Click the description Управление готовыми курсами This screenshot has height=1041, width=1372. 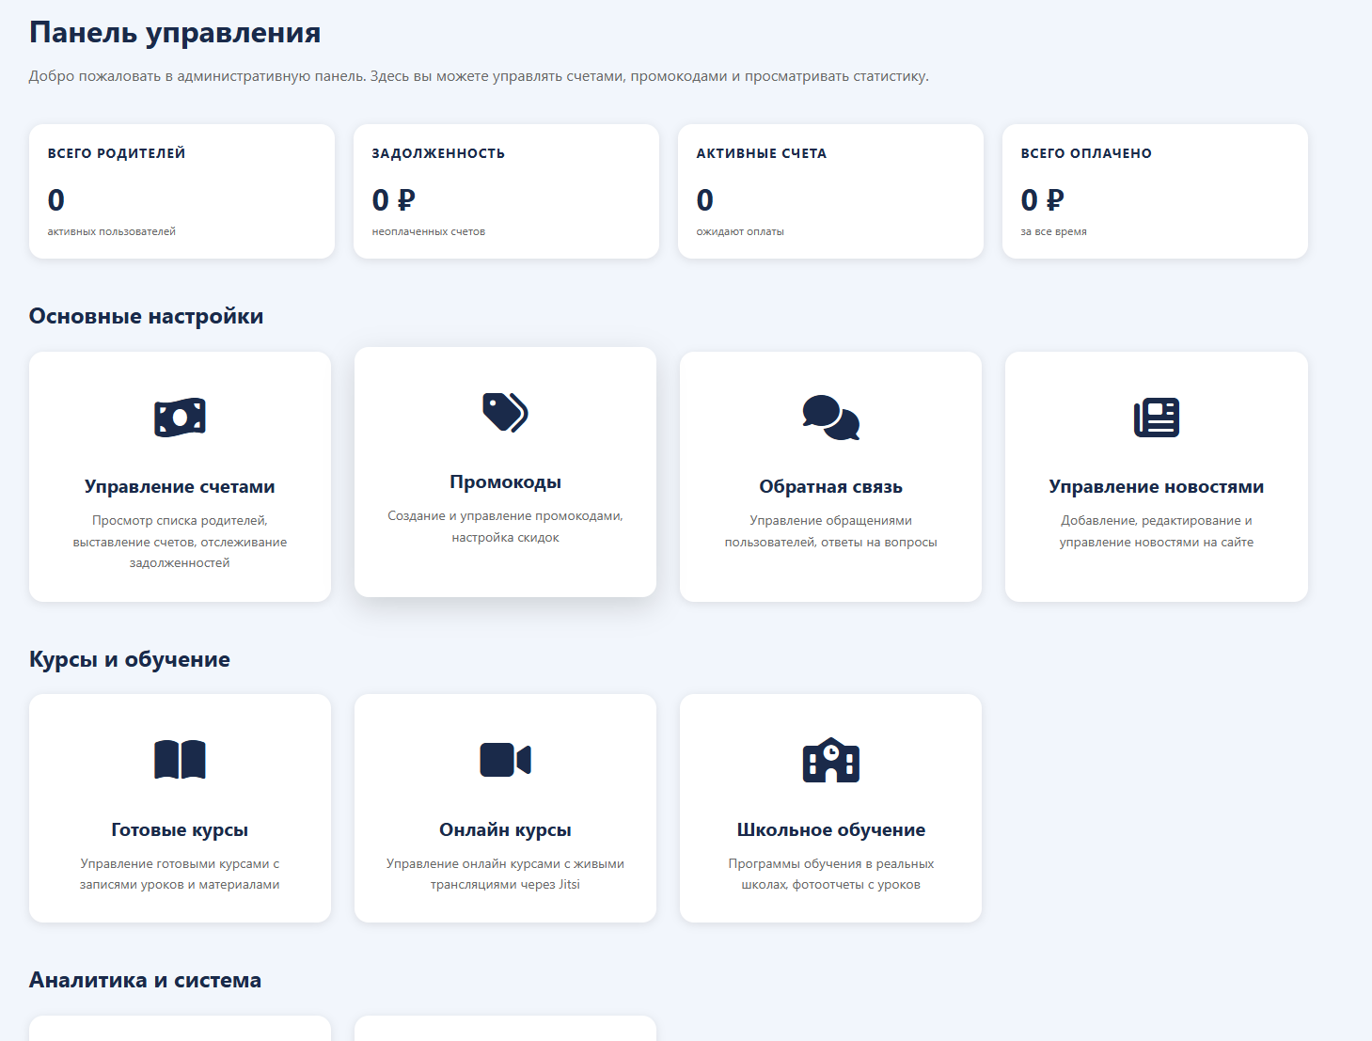point(180,874)
